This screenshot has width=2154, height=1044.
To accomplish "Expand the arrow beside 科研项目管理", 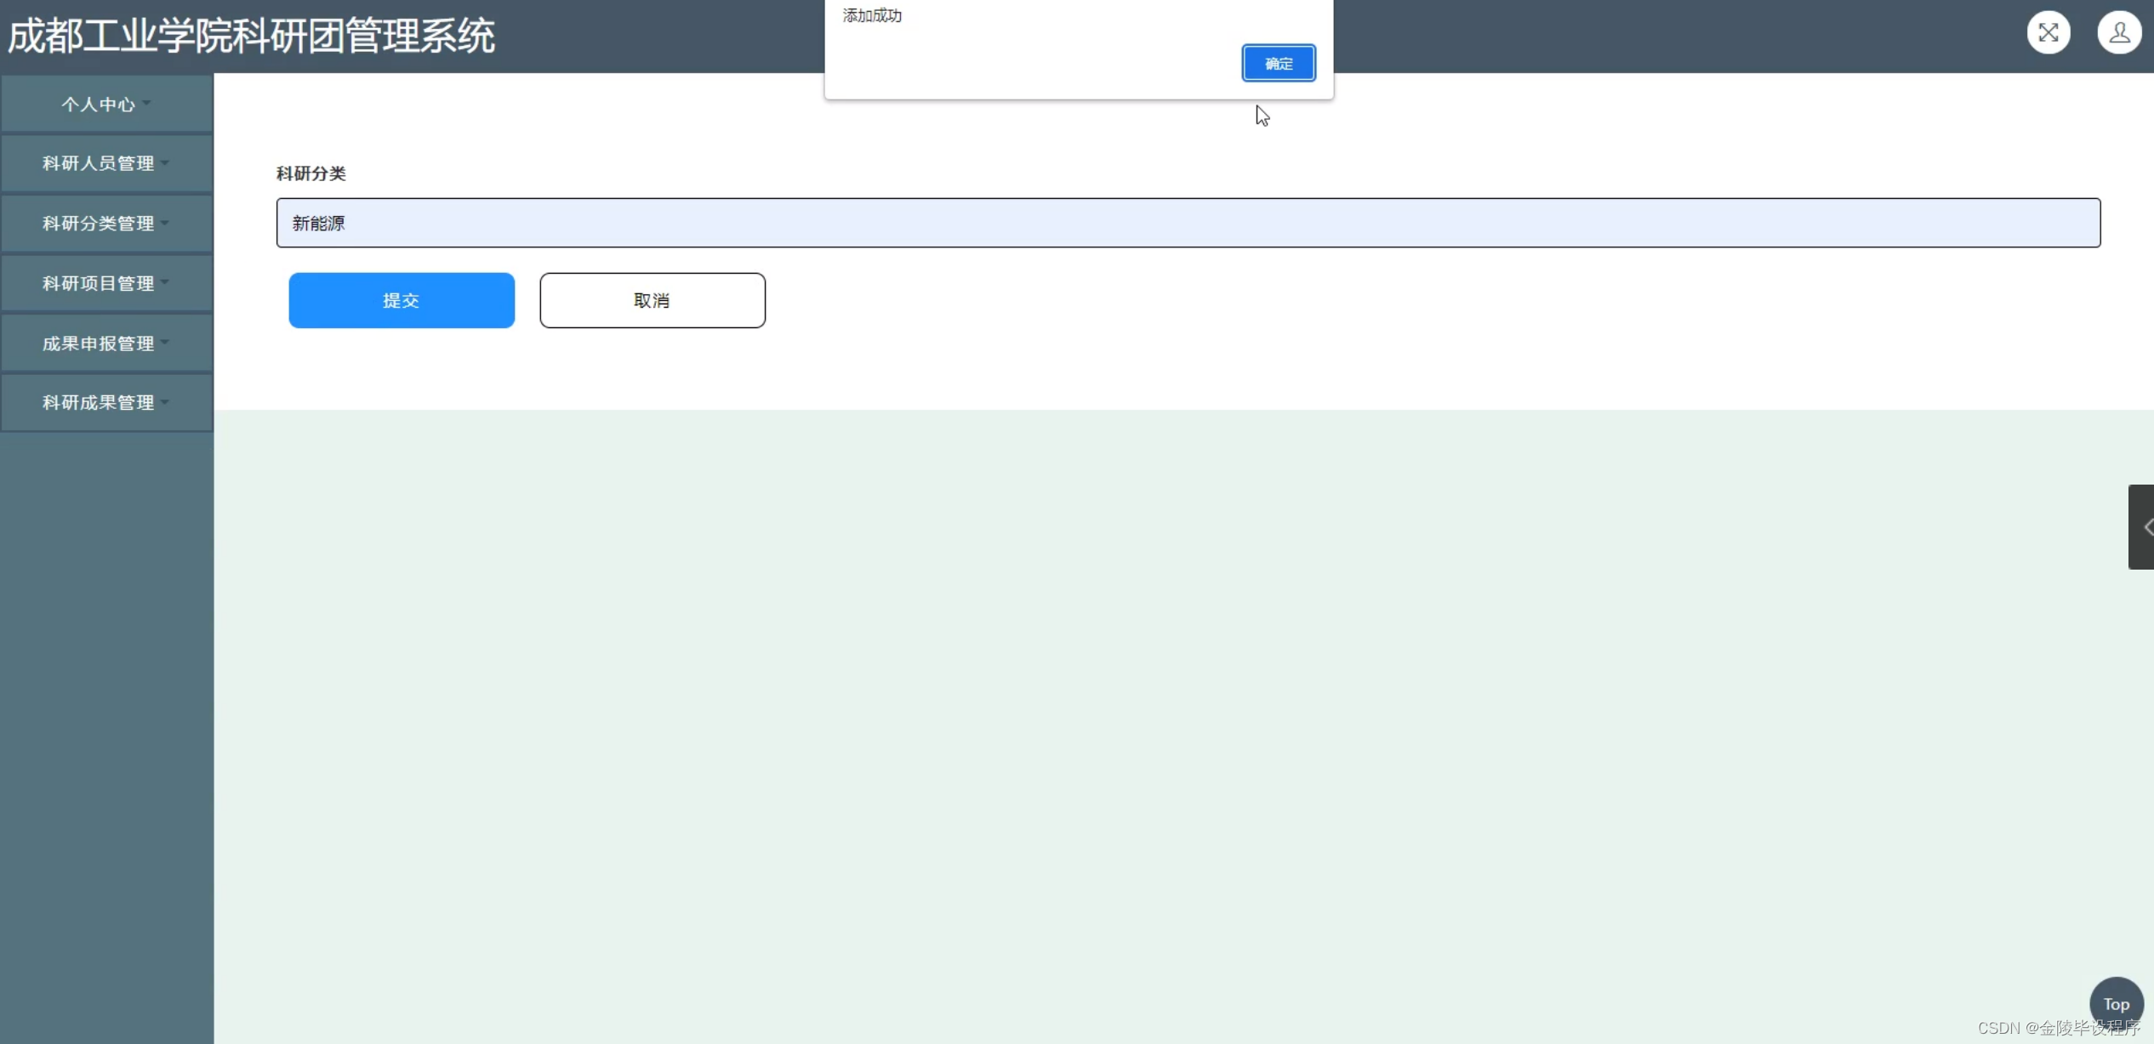I will [x=165, y=282].
